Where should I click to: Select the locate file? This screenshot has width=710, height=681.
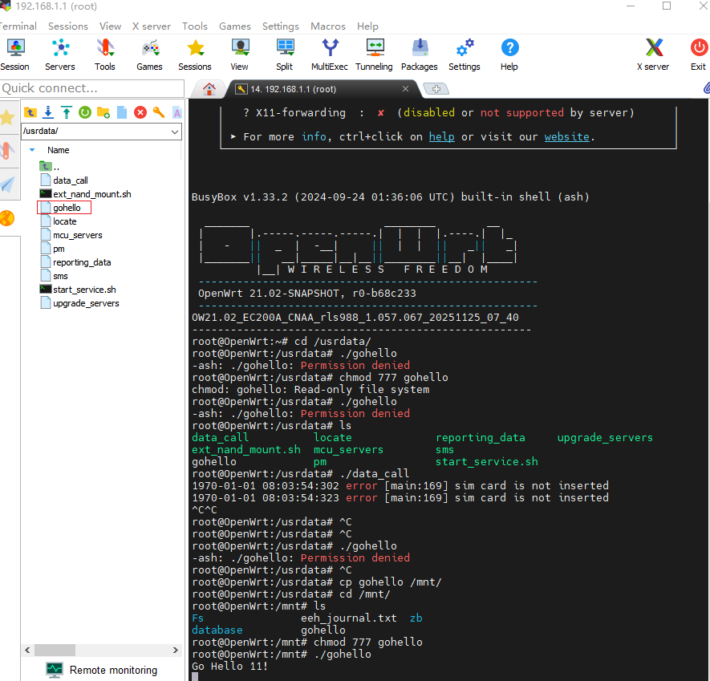(x=59, y=221)
